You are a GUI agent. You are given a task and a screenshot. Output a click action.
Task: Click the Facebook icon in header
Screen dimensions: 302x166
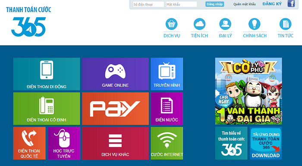[x=291, y=3]
